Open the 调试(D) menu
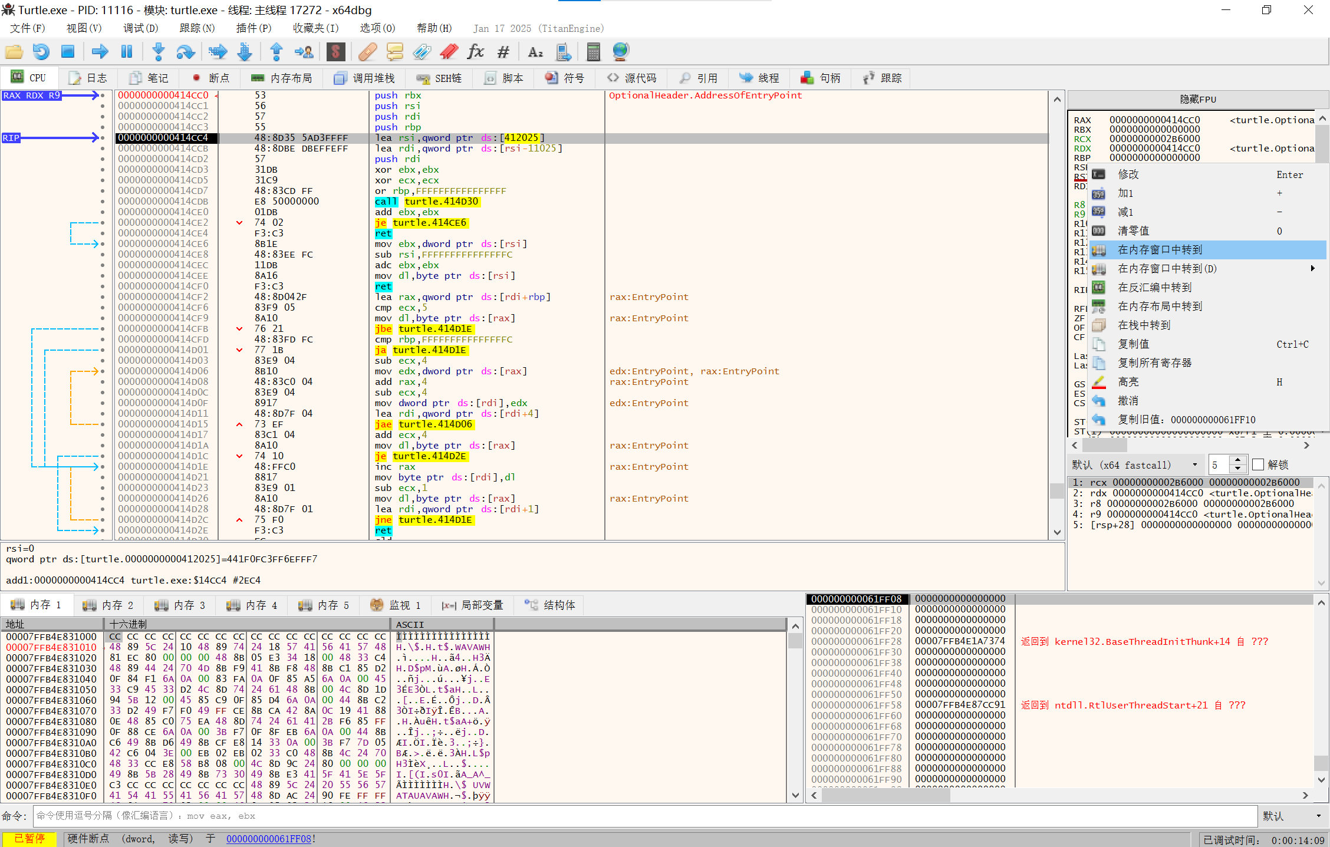 point(140,28)
